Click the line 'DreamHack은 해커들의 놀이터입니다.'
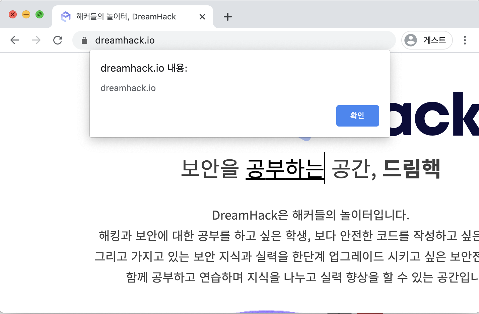This screenshot has width=479, height=314. click(311, 215)
